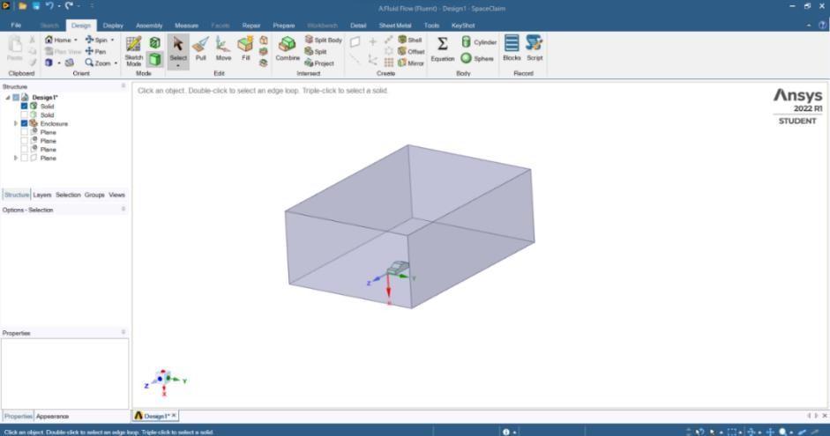Open the Script editor
This screenshot has height=436, width=830.
point(535,48)
